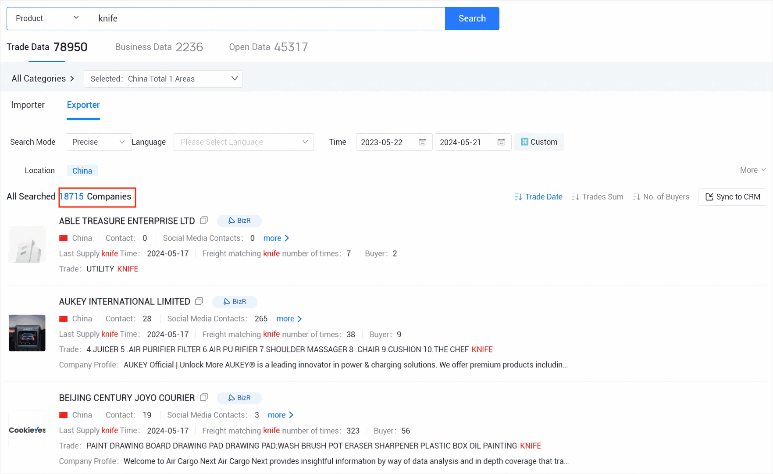The height and width of the screenshot is (474, 773).
Task: Click more link for ABLE TREASURE contacts
Action: click(x=276, y=238)
